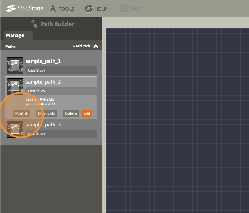Click Case Study label under sample_path_3
This screenshot has width=249, height=213.
[x=36, y=134]
